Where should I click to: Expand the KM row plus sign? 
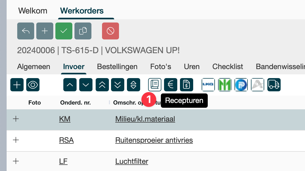pyautogui.click(x=16, y=119)
